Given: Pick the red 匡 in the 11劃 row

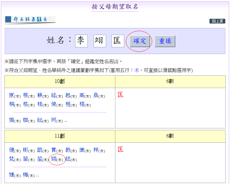Looking at the screenshot, I should pyautogui.click(x=120, y=149).
